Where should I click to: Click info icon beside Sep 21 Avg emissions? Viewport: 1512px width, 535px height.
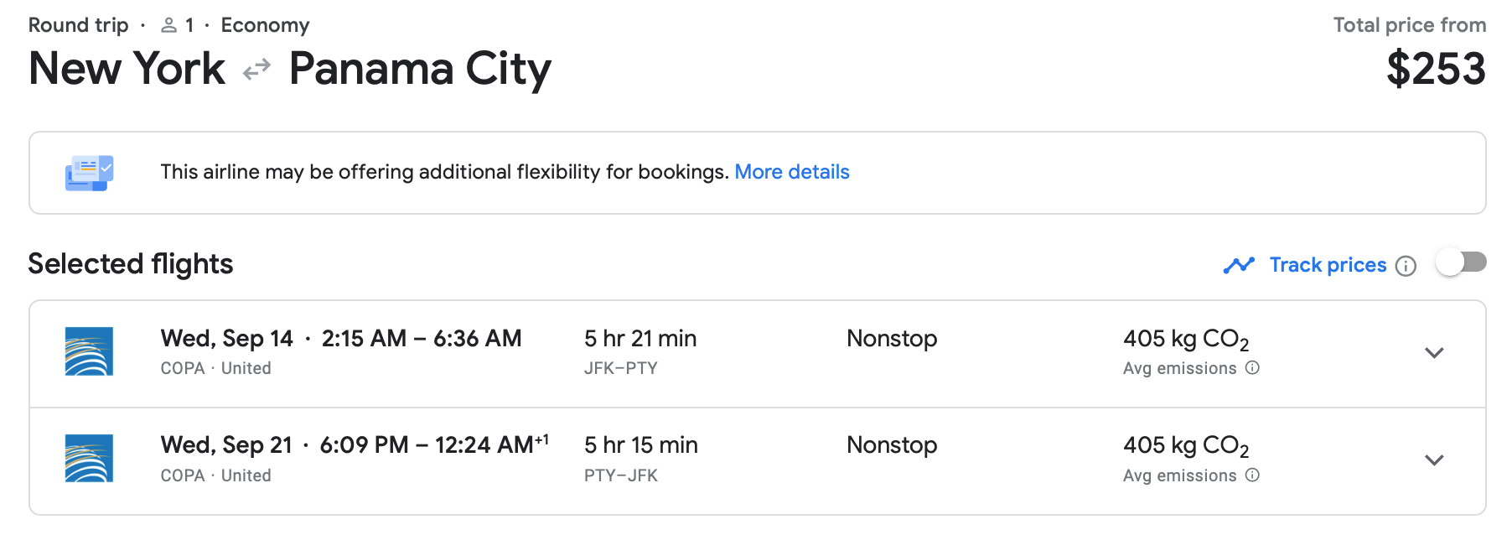(x=1252, y=475)
